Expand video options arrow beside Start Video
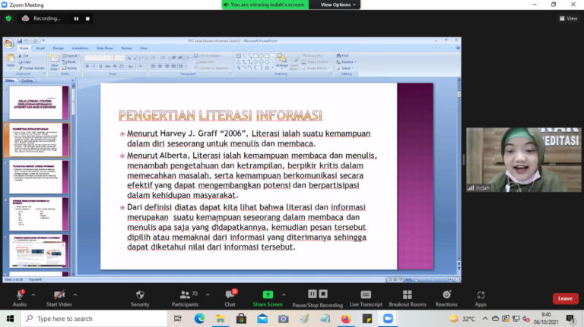Viewport: 584px width, 327px height. (75, 292)
